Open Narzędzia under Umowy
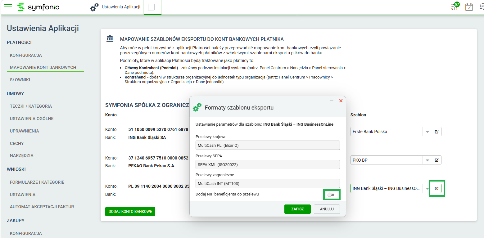 (22, 155)
